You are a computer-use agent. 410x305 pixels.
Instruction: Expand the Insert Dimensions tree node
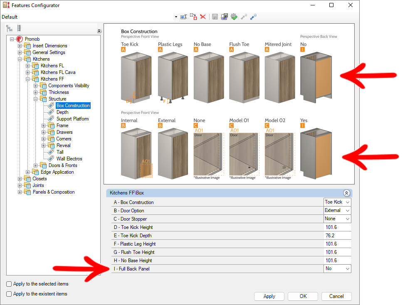tap(20, 46)
